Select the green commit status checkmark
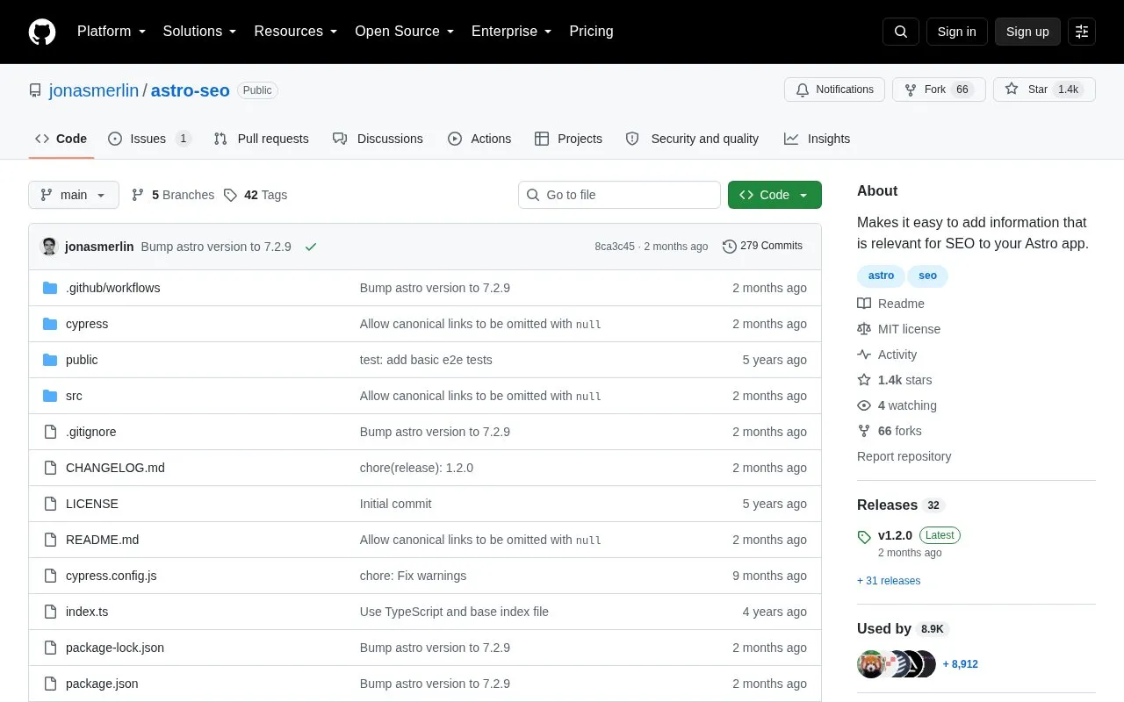Screen dimensions: 1124x702 310,247
